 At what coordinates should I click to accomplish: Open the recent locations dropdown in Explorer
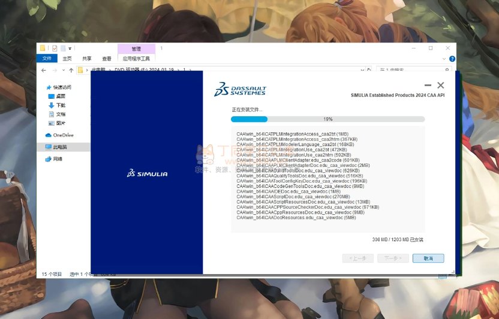64,70
